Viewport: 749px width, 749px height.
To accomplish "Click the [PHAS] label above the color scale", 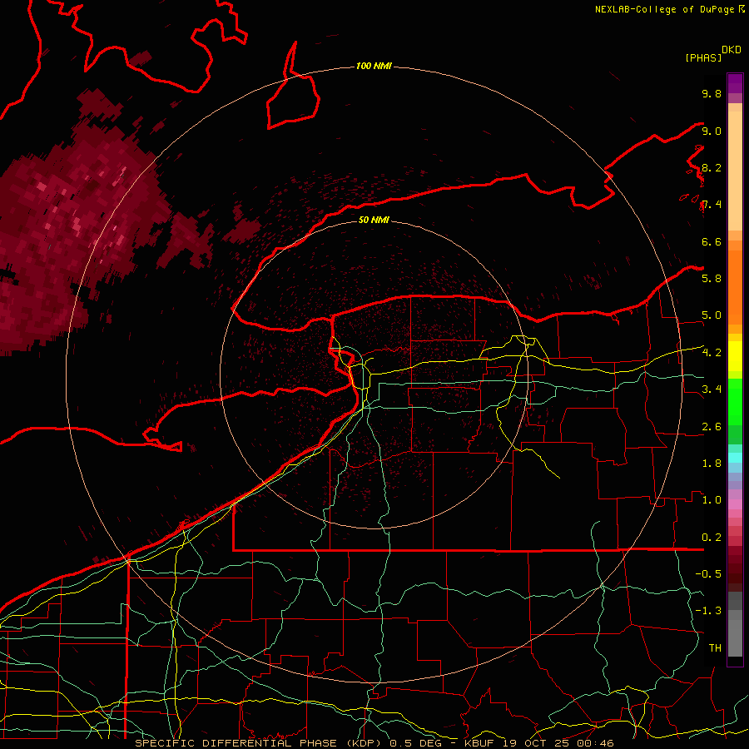I will pos(703,58).
